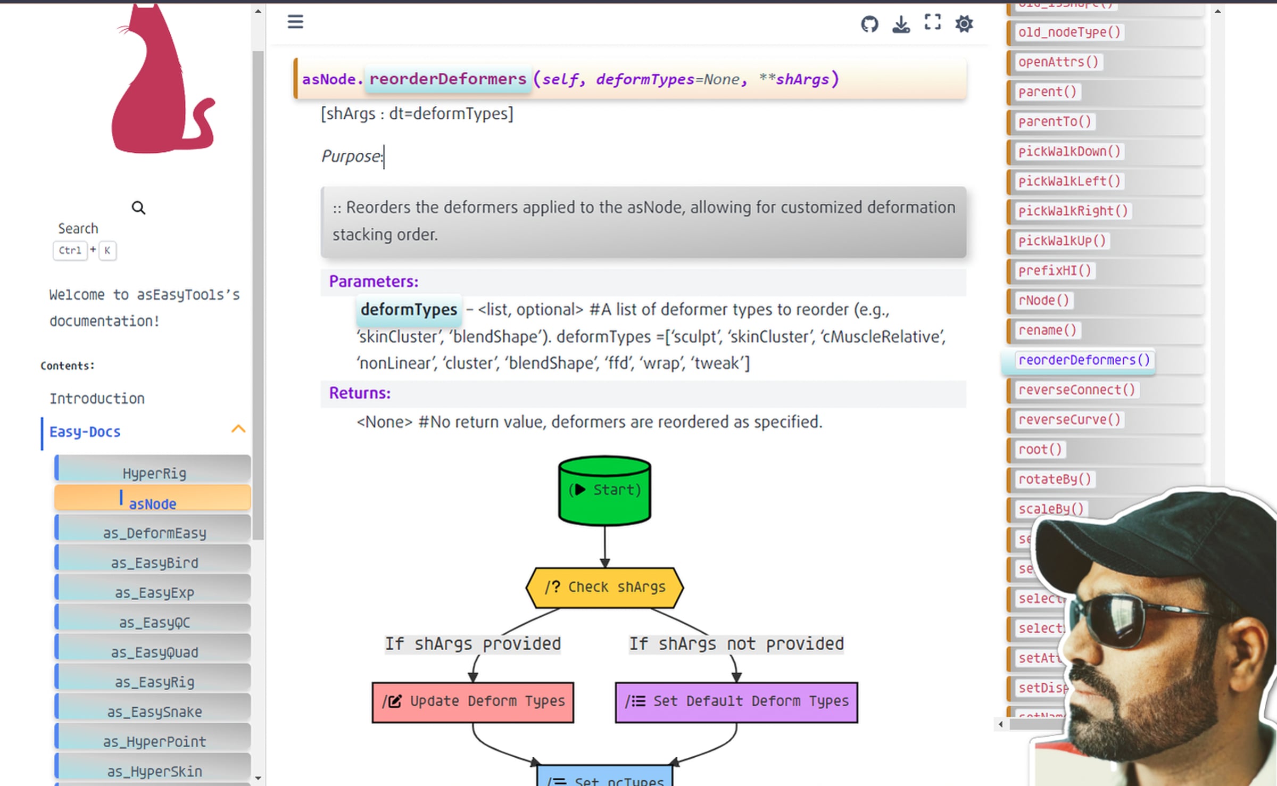Open the GitHub repository icon

pos(869,23)
